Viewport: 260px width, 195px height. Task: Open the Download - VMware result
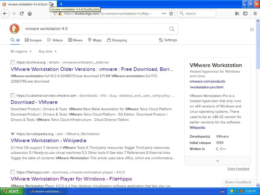point(34,102)
